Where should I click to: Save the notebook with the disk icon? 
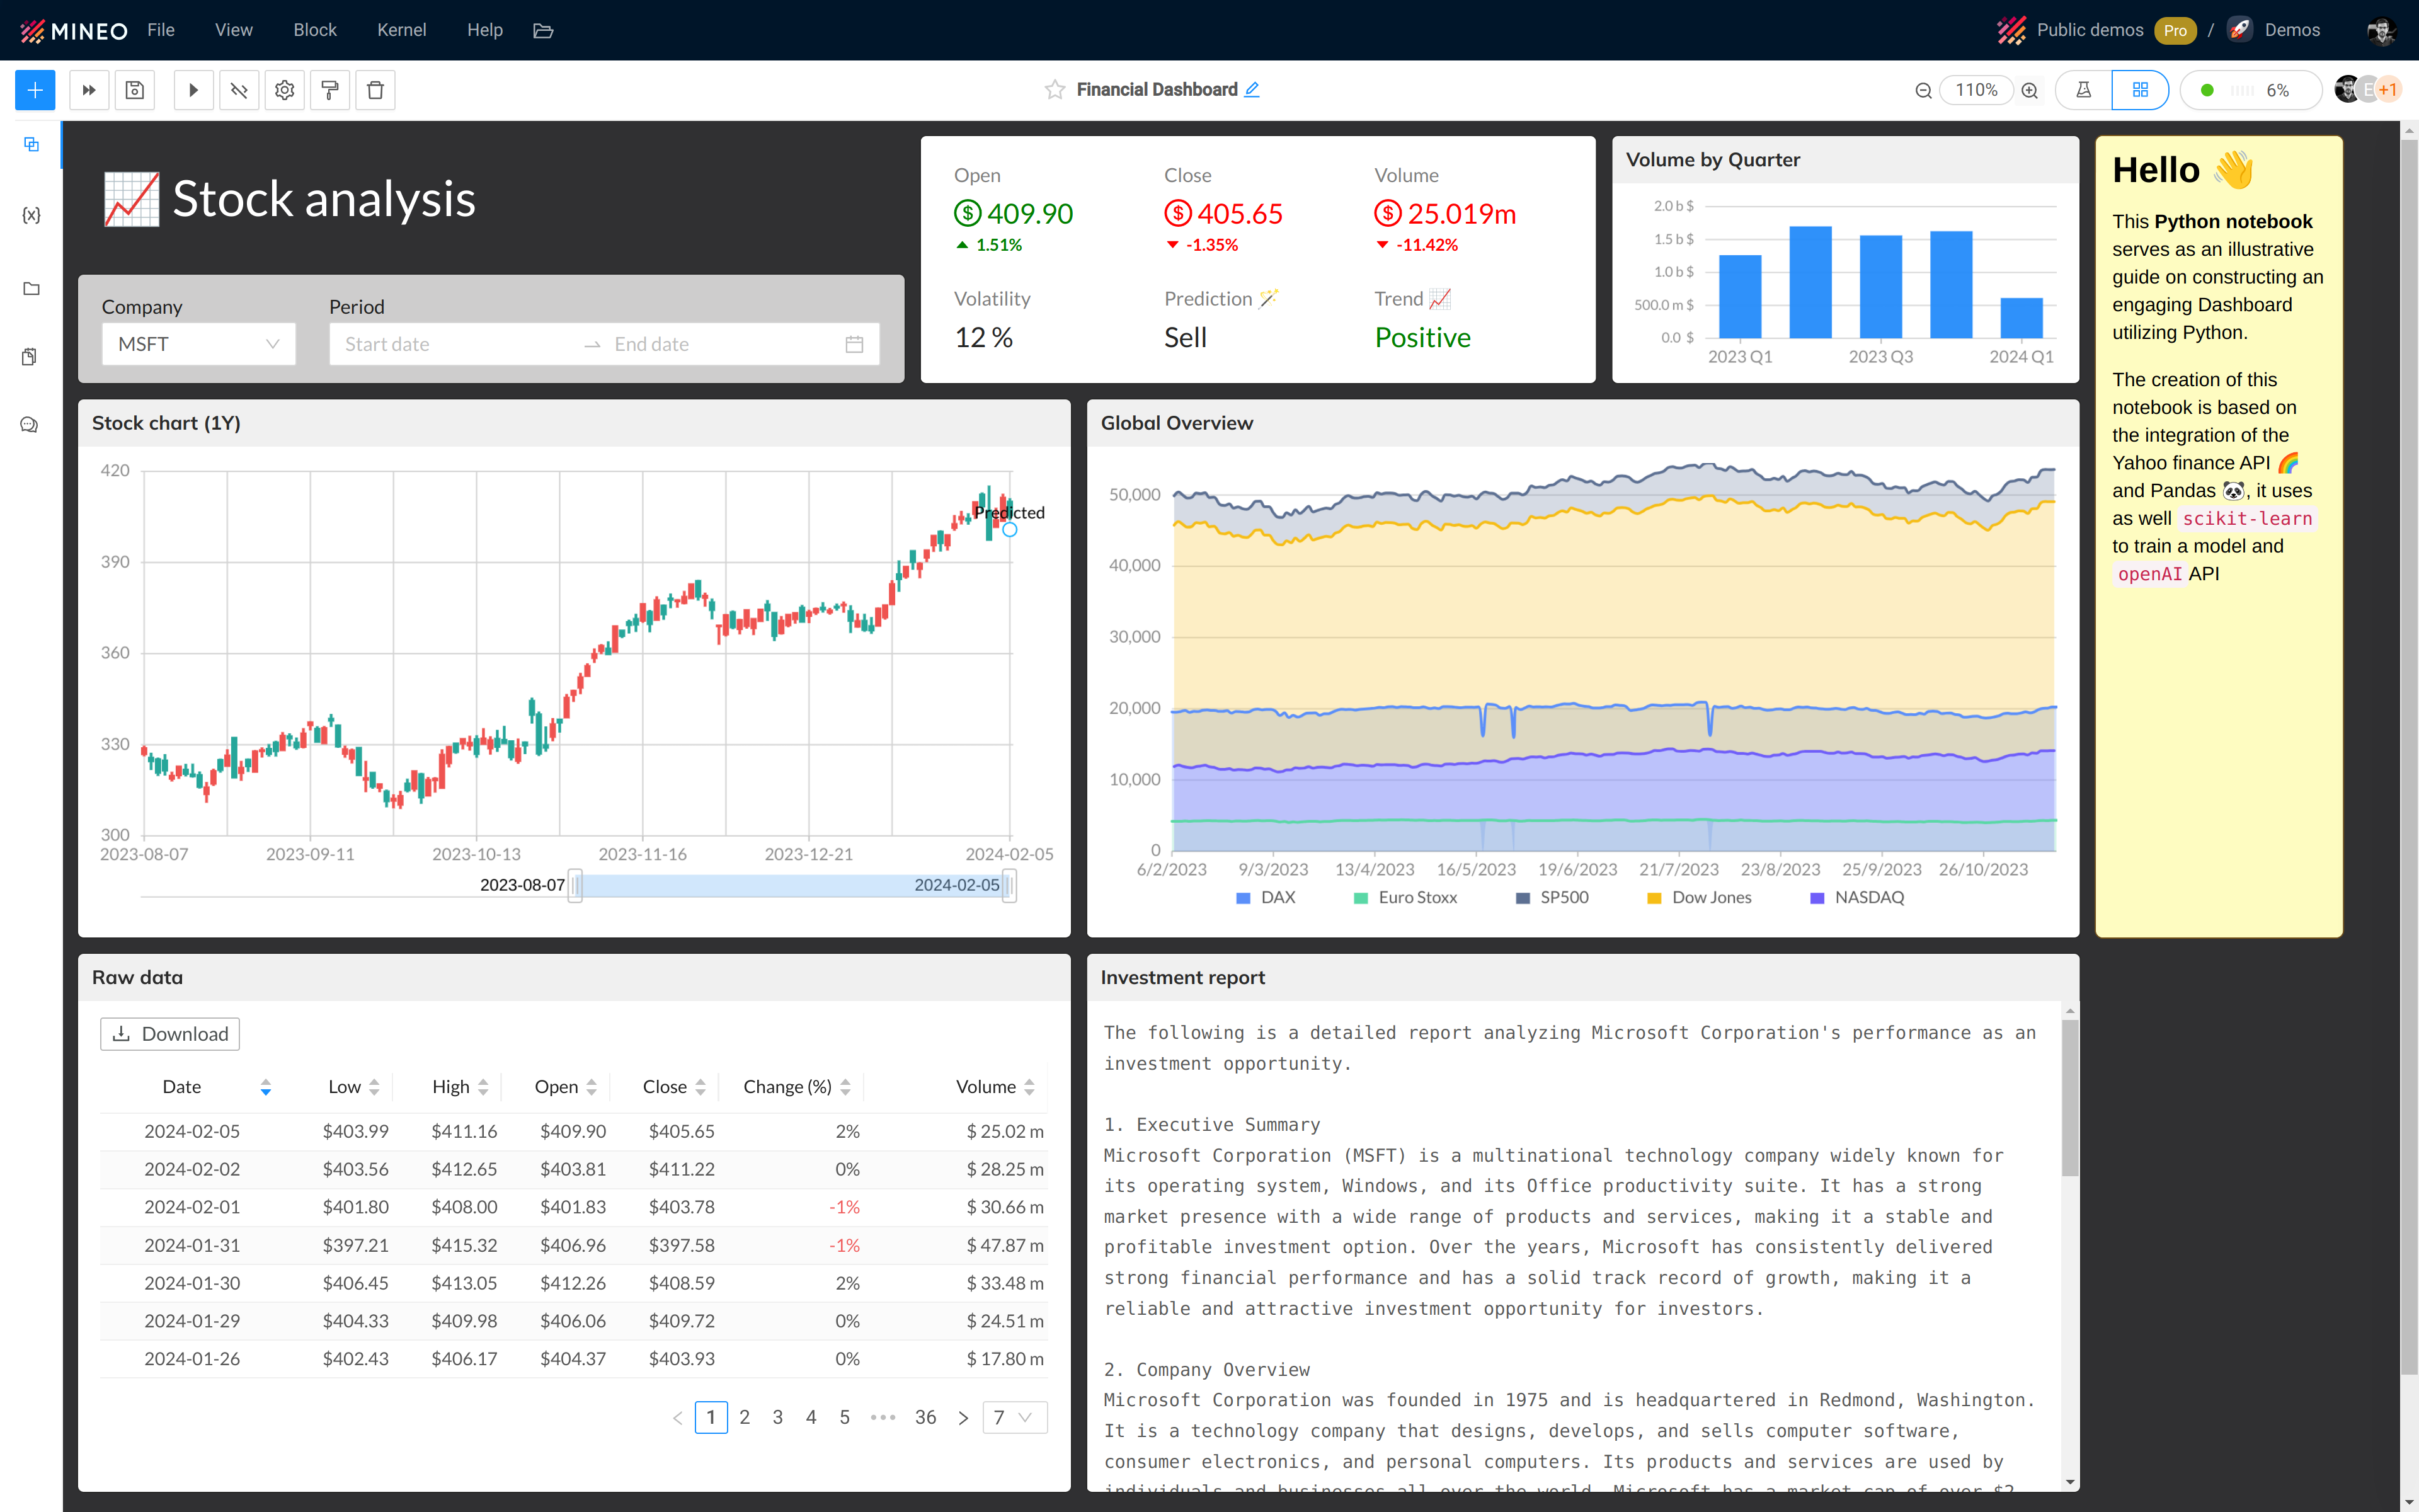(135, 90)
